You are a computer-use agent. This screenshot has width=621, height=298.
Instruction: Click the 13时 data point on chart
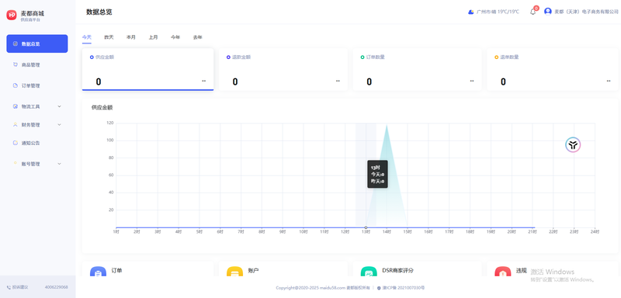point(366,227)
